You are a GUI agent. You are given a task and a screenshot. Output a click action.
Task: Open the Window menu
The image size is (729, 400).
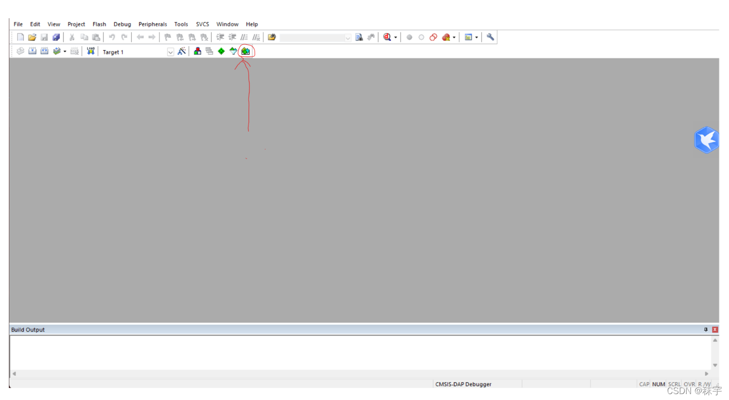[x=227, y=24]
